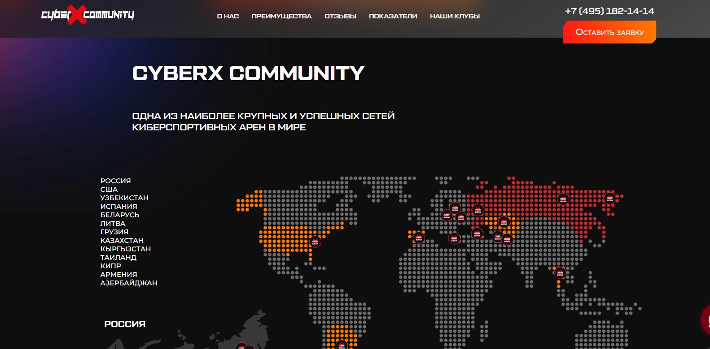Click the CyberX marker in western Russia near the Europe cluster
Viewport: 710px width, 349px height.
pyautogui.click(x=478, y=210)
